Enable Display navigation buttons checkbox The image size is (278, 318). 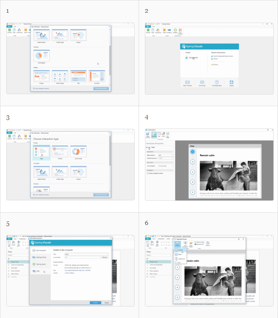tap(148, 173)
